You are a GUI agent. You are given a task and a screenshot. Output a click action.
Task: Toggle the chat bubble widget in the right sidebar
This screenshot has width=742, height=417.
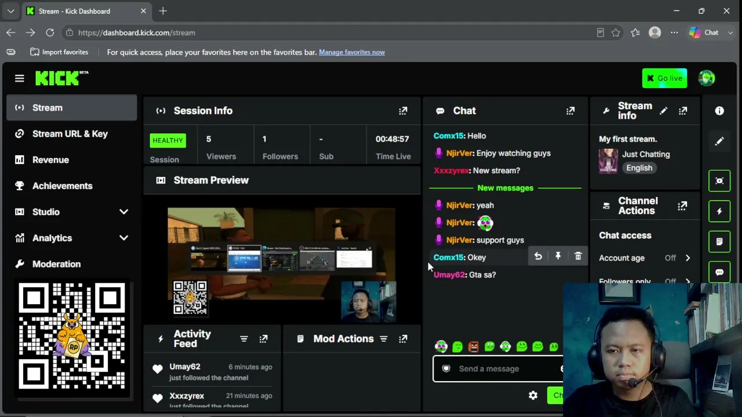pos(719,272)
